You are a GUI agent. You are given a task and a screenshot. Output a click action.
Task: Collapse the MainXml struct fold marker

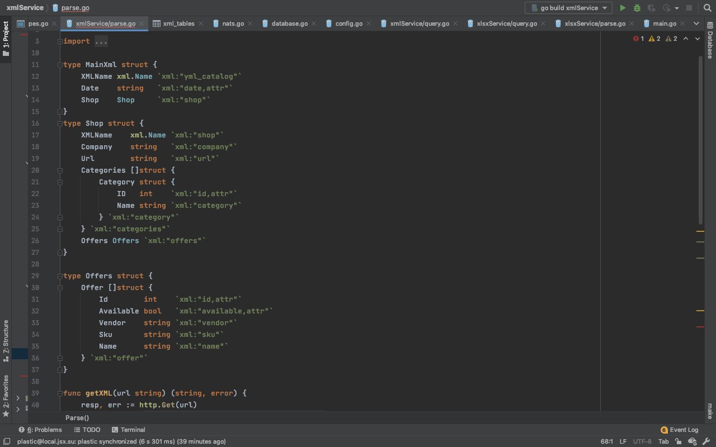tap(60, 65)
